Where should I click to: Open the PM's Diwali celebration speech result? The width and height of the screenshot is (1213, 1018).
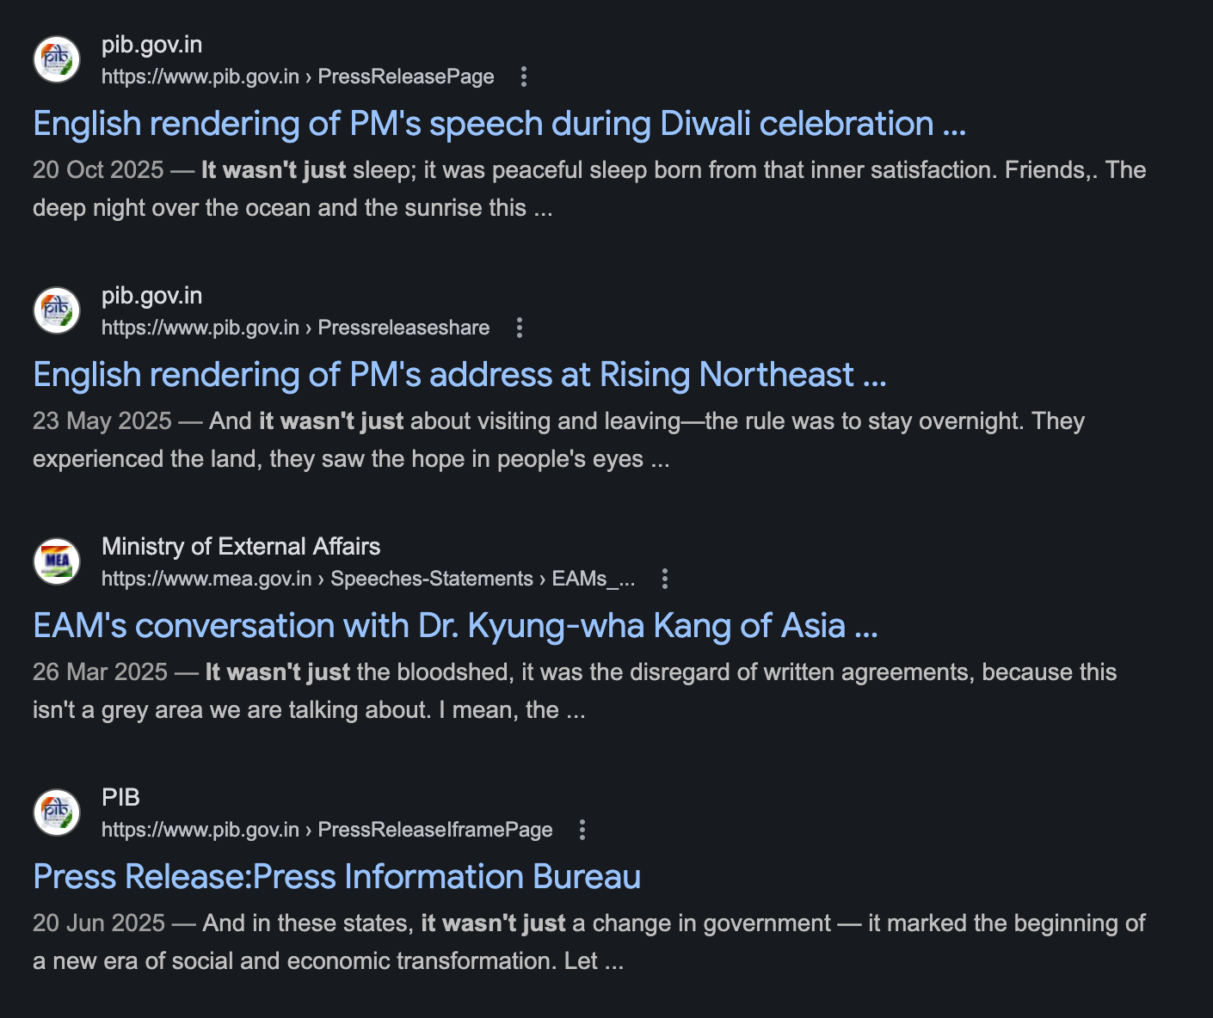click(x=499, y=124)
